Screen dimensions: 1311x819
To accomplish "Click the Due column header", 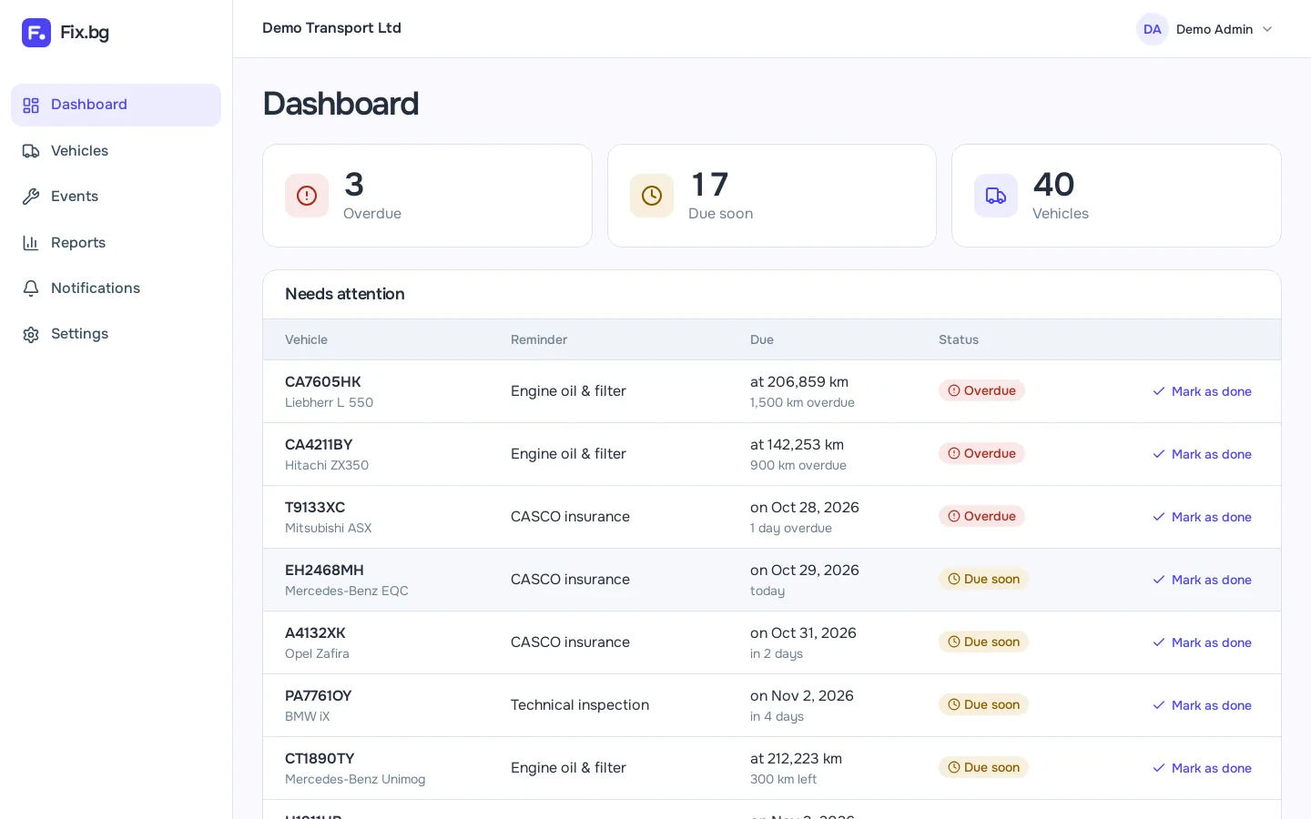I will tap(762, 339).
